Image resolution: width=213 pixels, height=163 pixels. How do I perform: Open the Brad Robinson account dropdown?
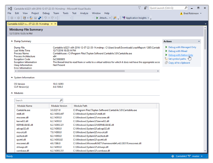(x=201, y=13)
